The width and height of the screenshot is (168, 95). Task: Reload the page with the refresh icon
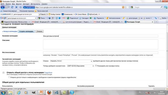[12, 7]
